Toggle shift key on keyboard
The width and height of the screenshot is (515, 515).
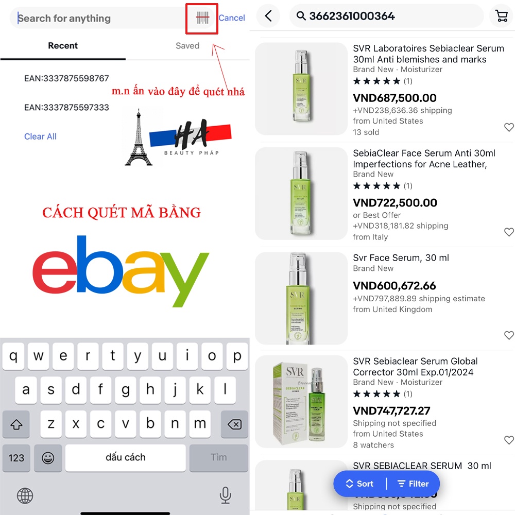pos(16,424)
